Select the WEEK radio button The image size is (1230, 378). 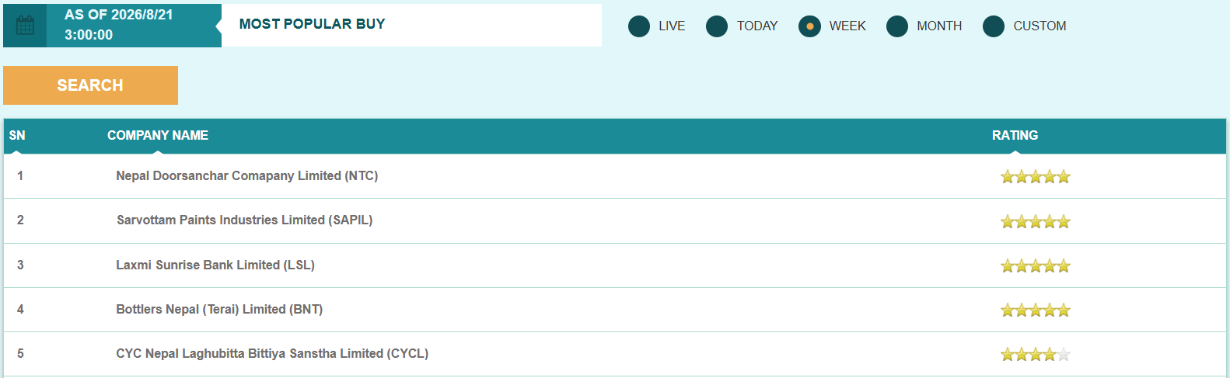coord(809,26)
